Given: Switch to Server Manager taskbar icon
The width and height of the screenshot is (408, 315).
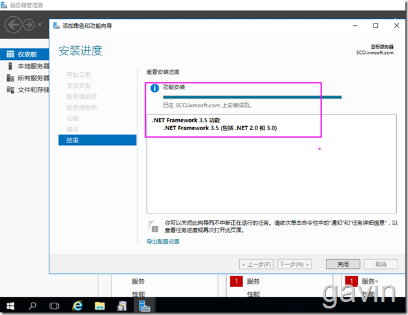Looking at the screenshot, I should (144, 306).
